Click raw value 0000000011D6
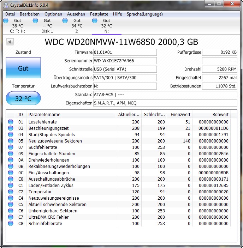The height and width of the screenshot is (248, 243). point(213,128)
